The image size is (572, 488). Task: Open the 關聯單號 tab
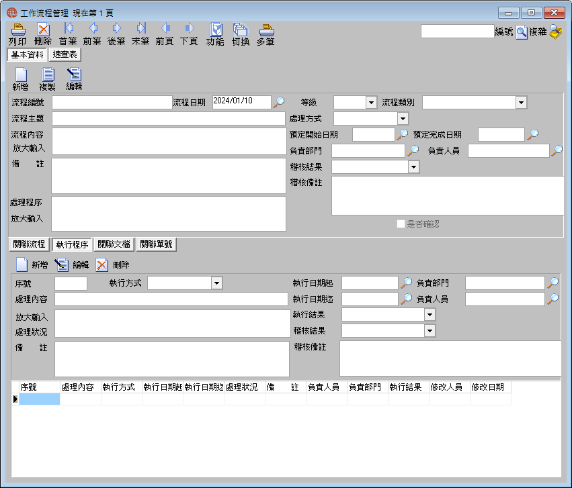tap(156, 244)
